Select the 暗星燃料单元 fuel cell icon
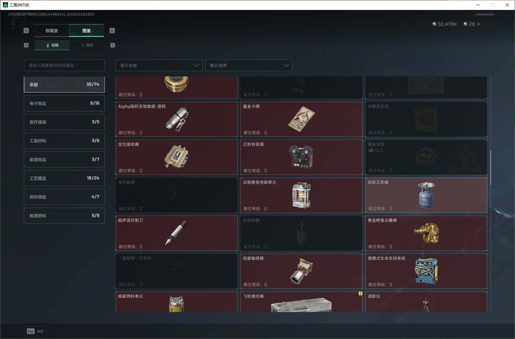The height and width of the screenshot is (339, 515). pyautogui.click(x=176, y=304)
